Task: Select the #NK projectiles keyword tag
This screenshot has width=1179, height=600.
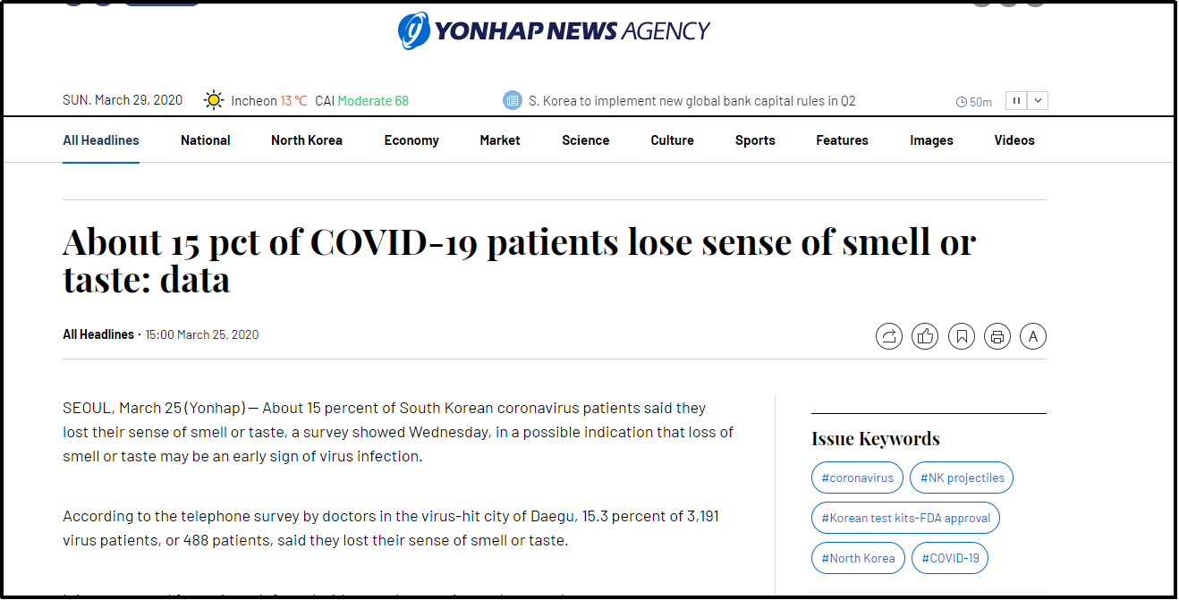Action: click(962, 477)
